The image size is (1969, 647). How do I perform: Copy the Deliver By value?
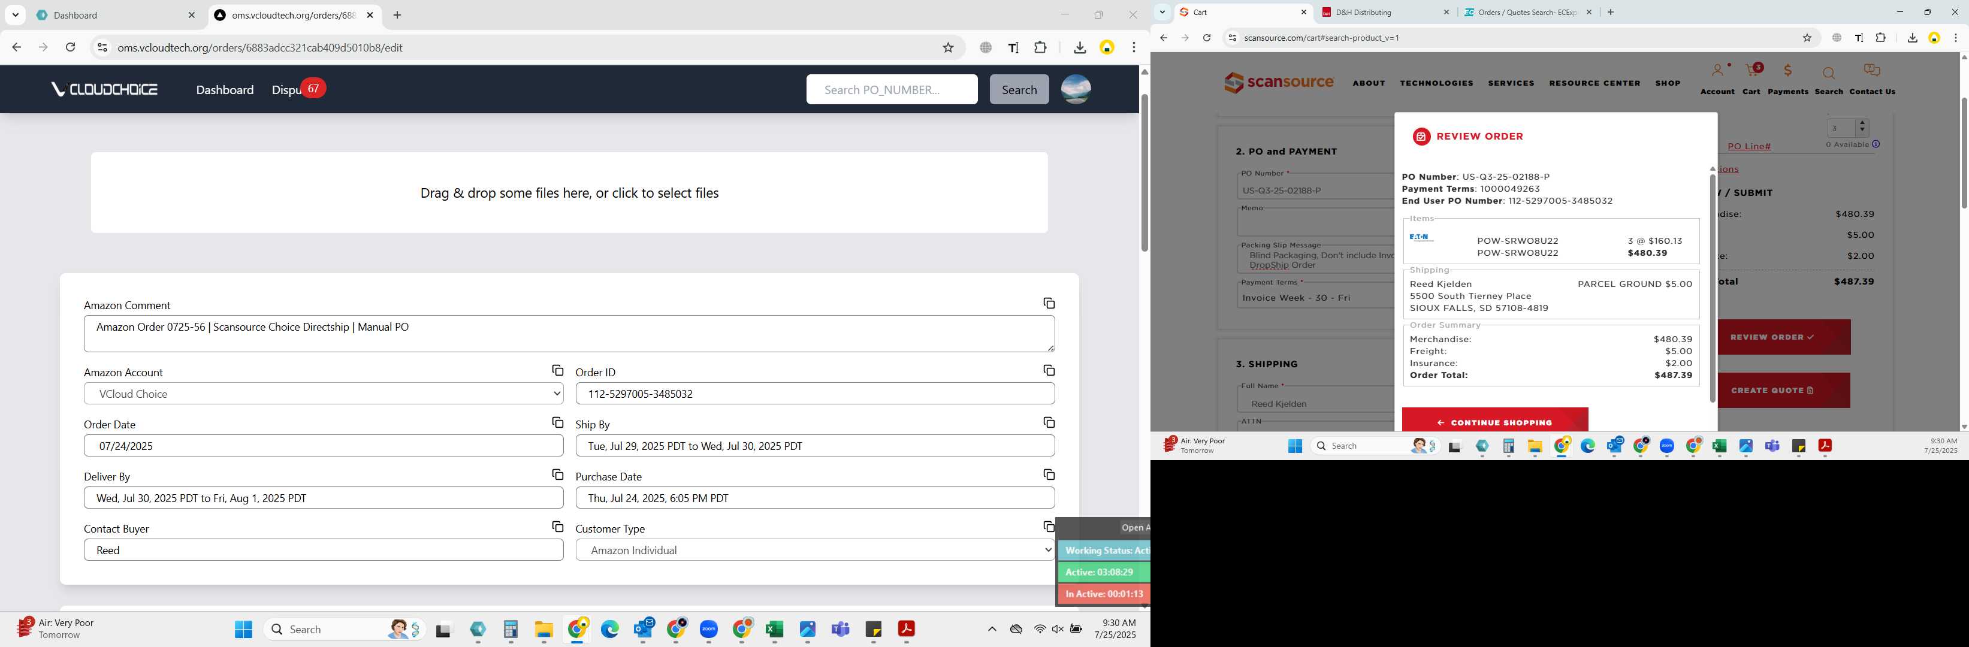click(557, 474)
